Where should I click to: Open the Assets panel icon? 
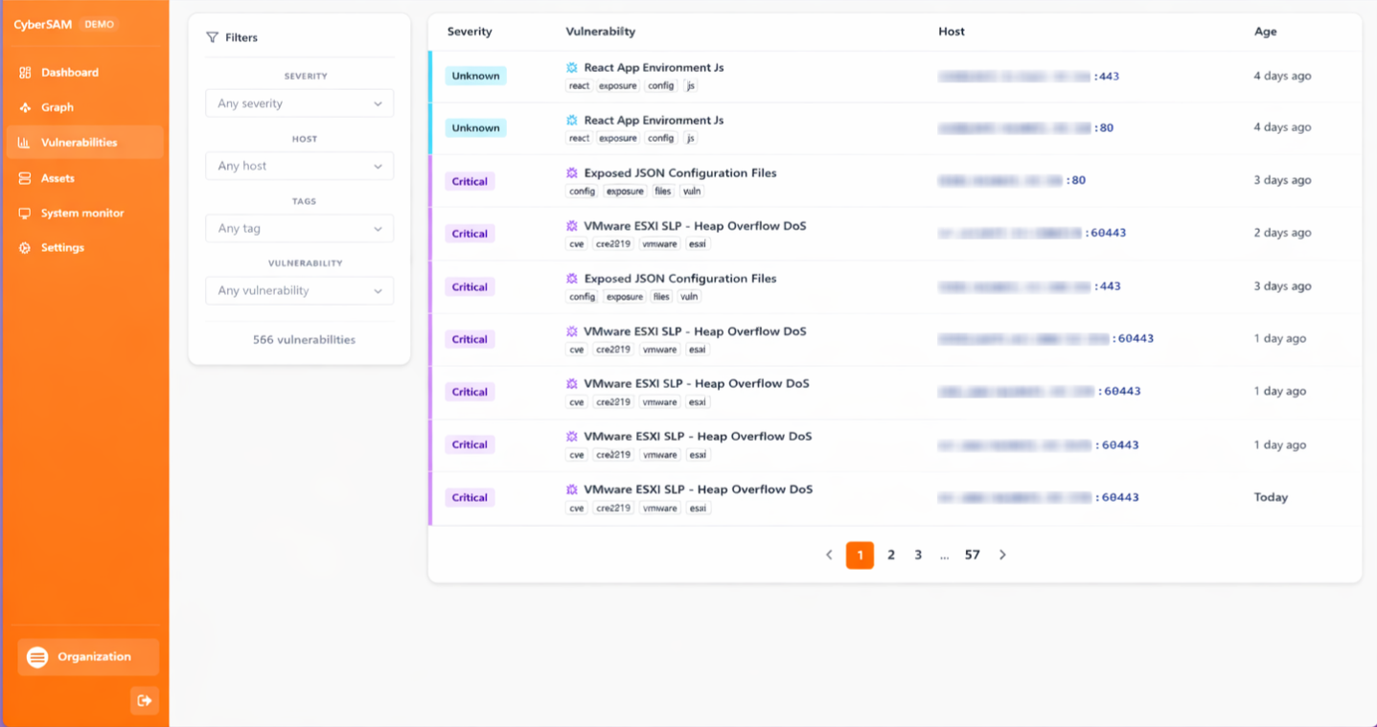click(x=22, y=177)
